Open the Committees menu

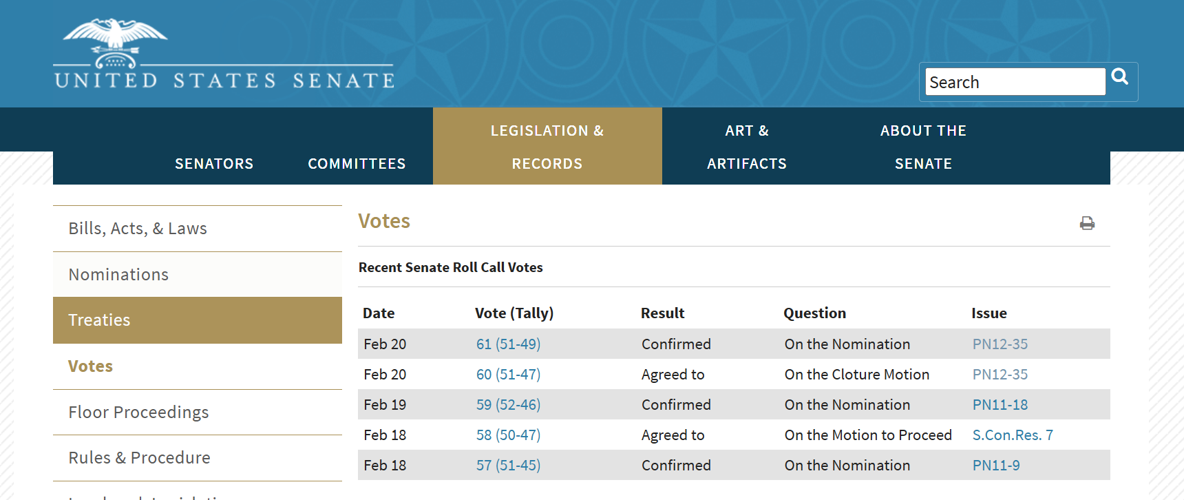point(357,164)
